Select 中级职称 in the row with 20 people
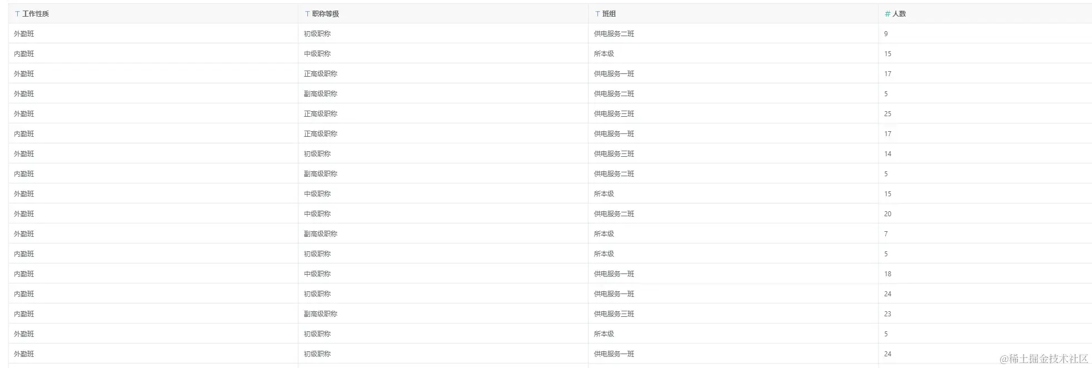Screen dimensions: 1092x368 click(x=317, y=214)
